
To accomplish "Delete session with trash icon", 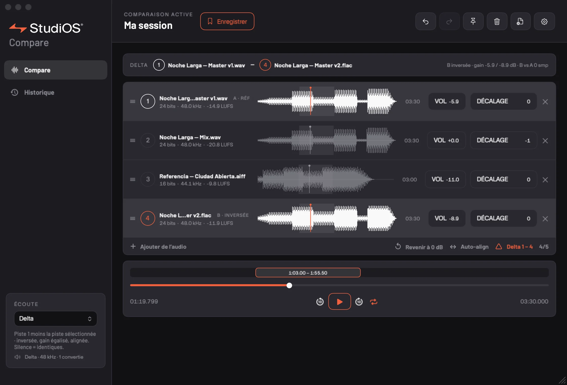I will [497, 22].
